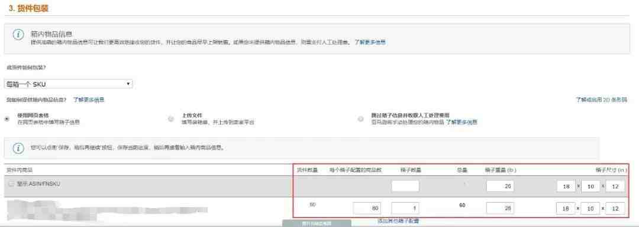Open 了解更多信息 link beside skip box info option
This screenshot has height=227, width=639.
click(461, 122)
